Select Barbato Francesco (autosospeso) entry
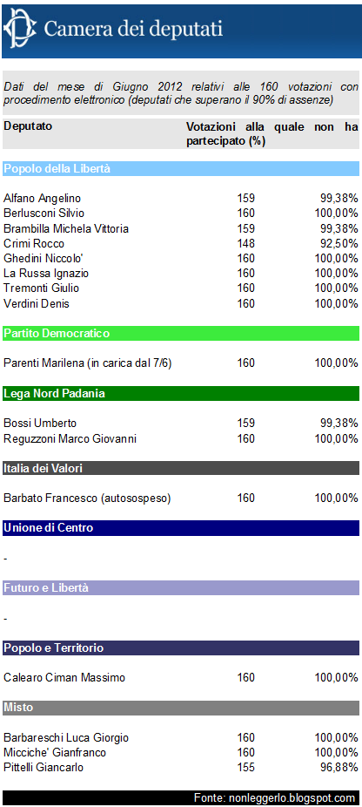Image resolution: width=362 pixels, height=807 pixels. (x=87, y=498)
